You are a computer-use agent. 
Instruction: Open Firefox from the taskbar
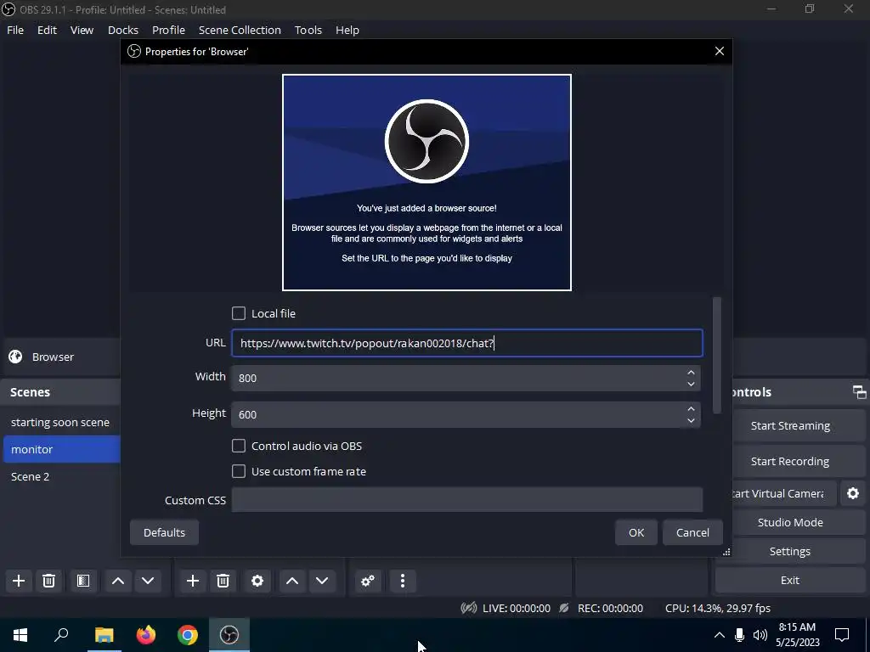(146, 635)
